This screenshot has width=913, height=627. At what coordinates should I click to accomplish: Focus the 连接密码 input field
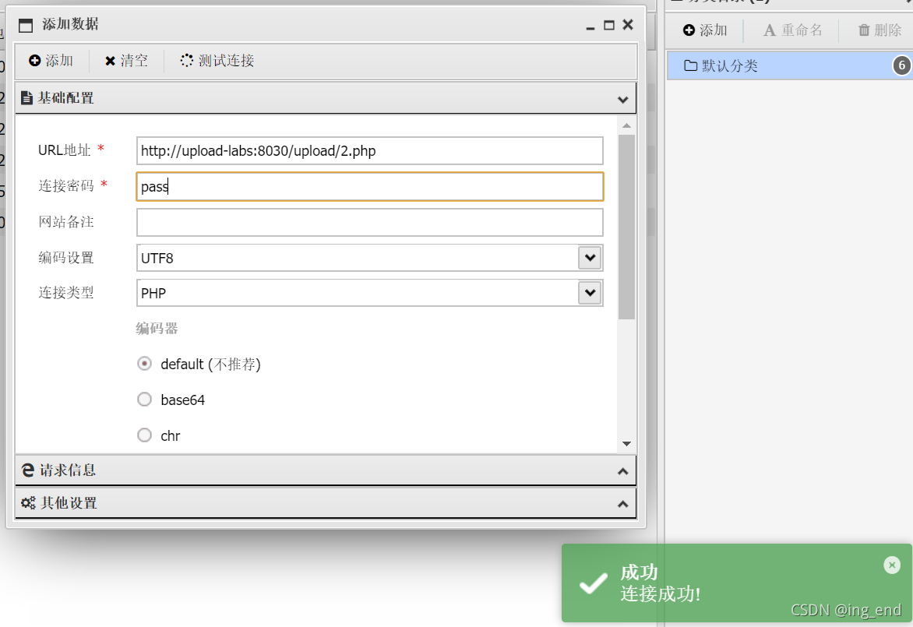pyautogui.click(x=370, y=186)
